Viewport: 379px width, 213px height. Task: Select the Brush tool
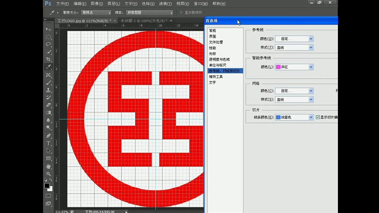click(48, 82)
